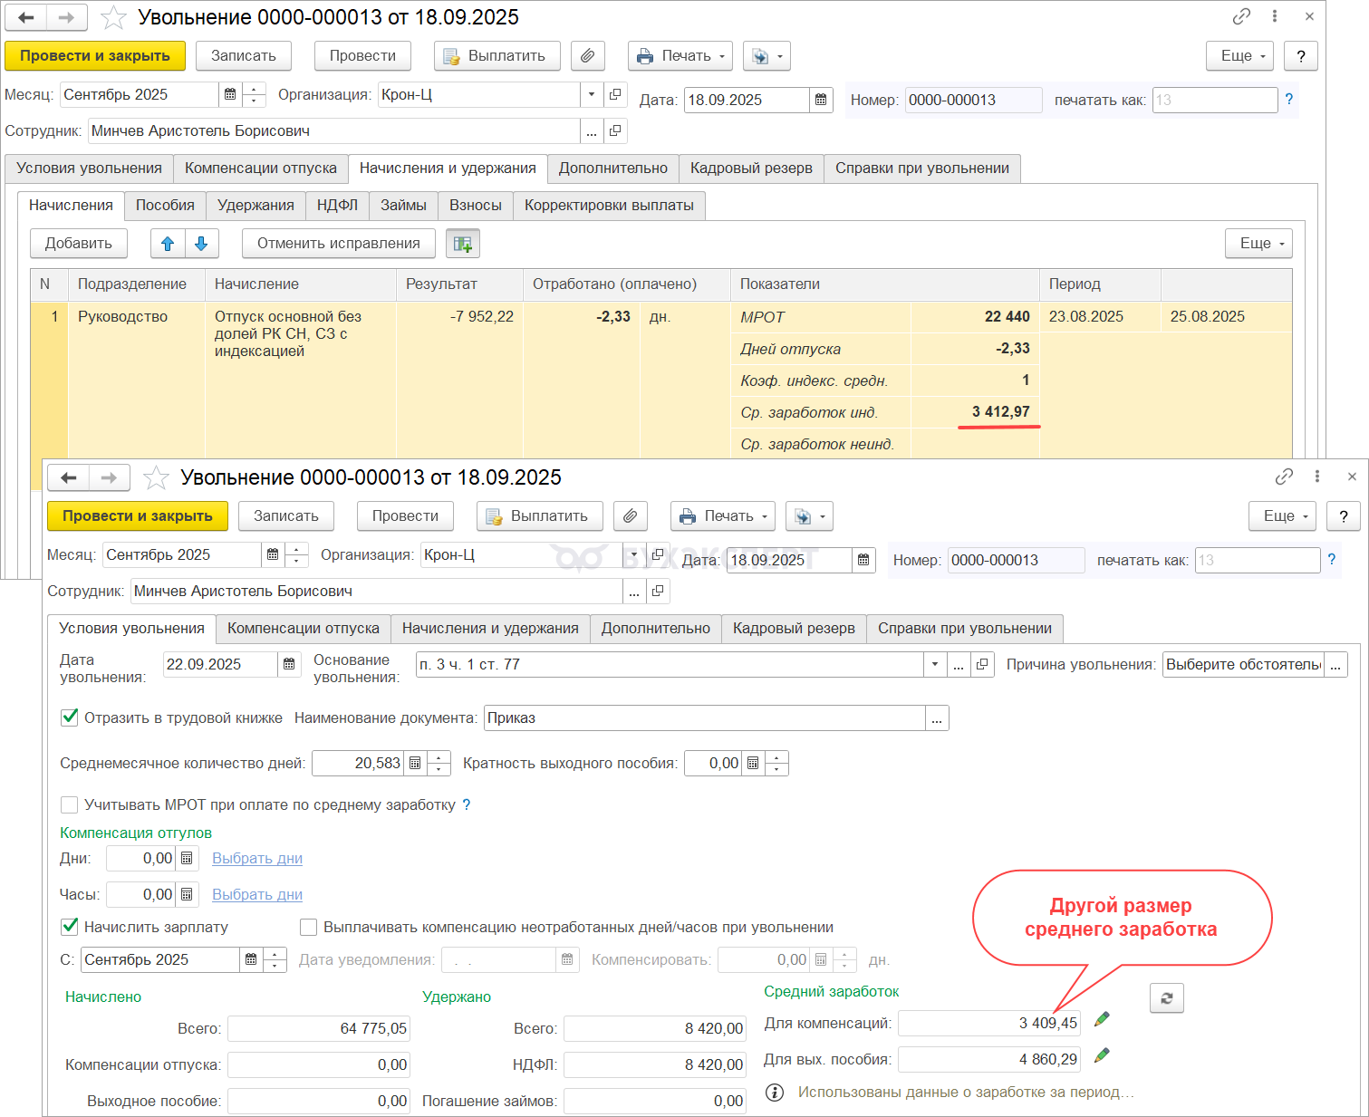Click the paperclip attachments icon in lower window
The height and width of the screenshot is (1117, 1369).
point(630,516)
